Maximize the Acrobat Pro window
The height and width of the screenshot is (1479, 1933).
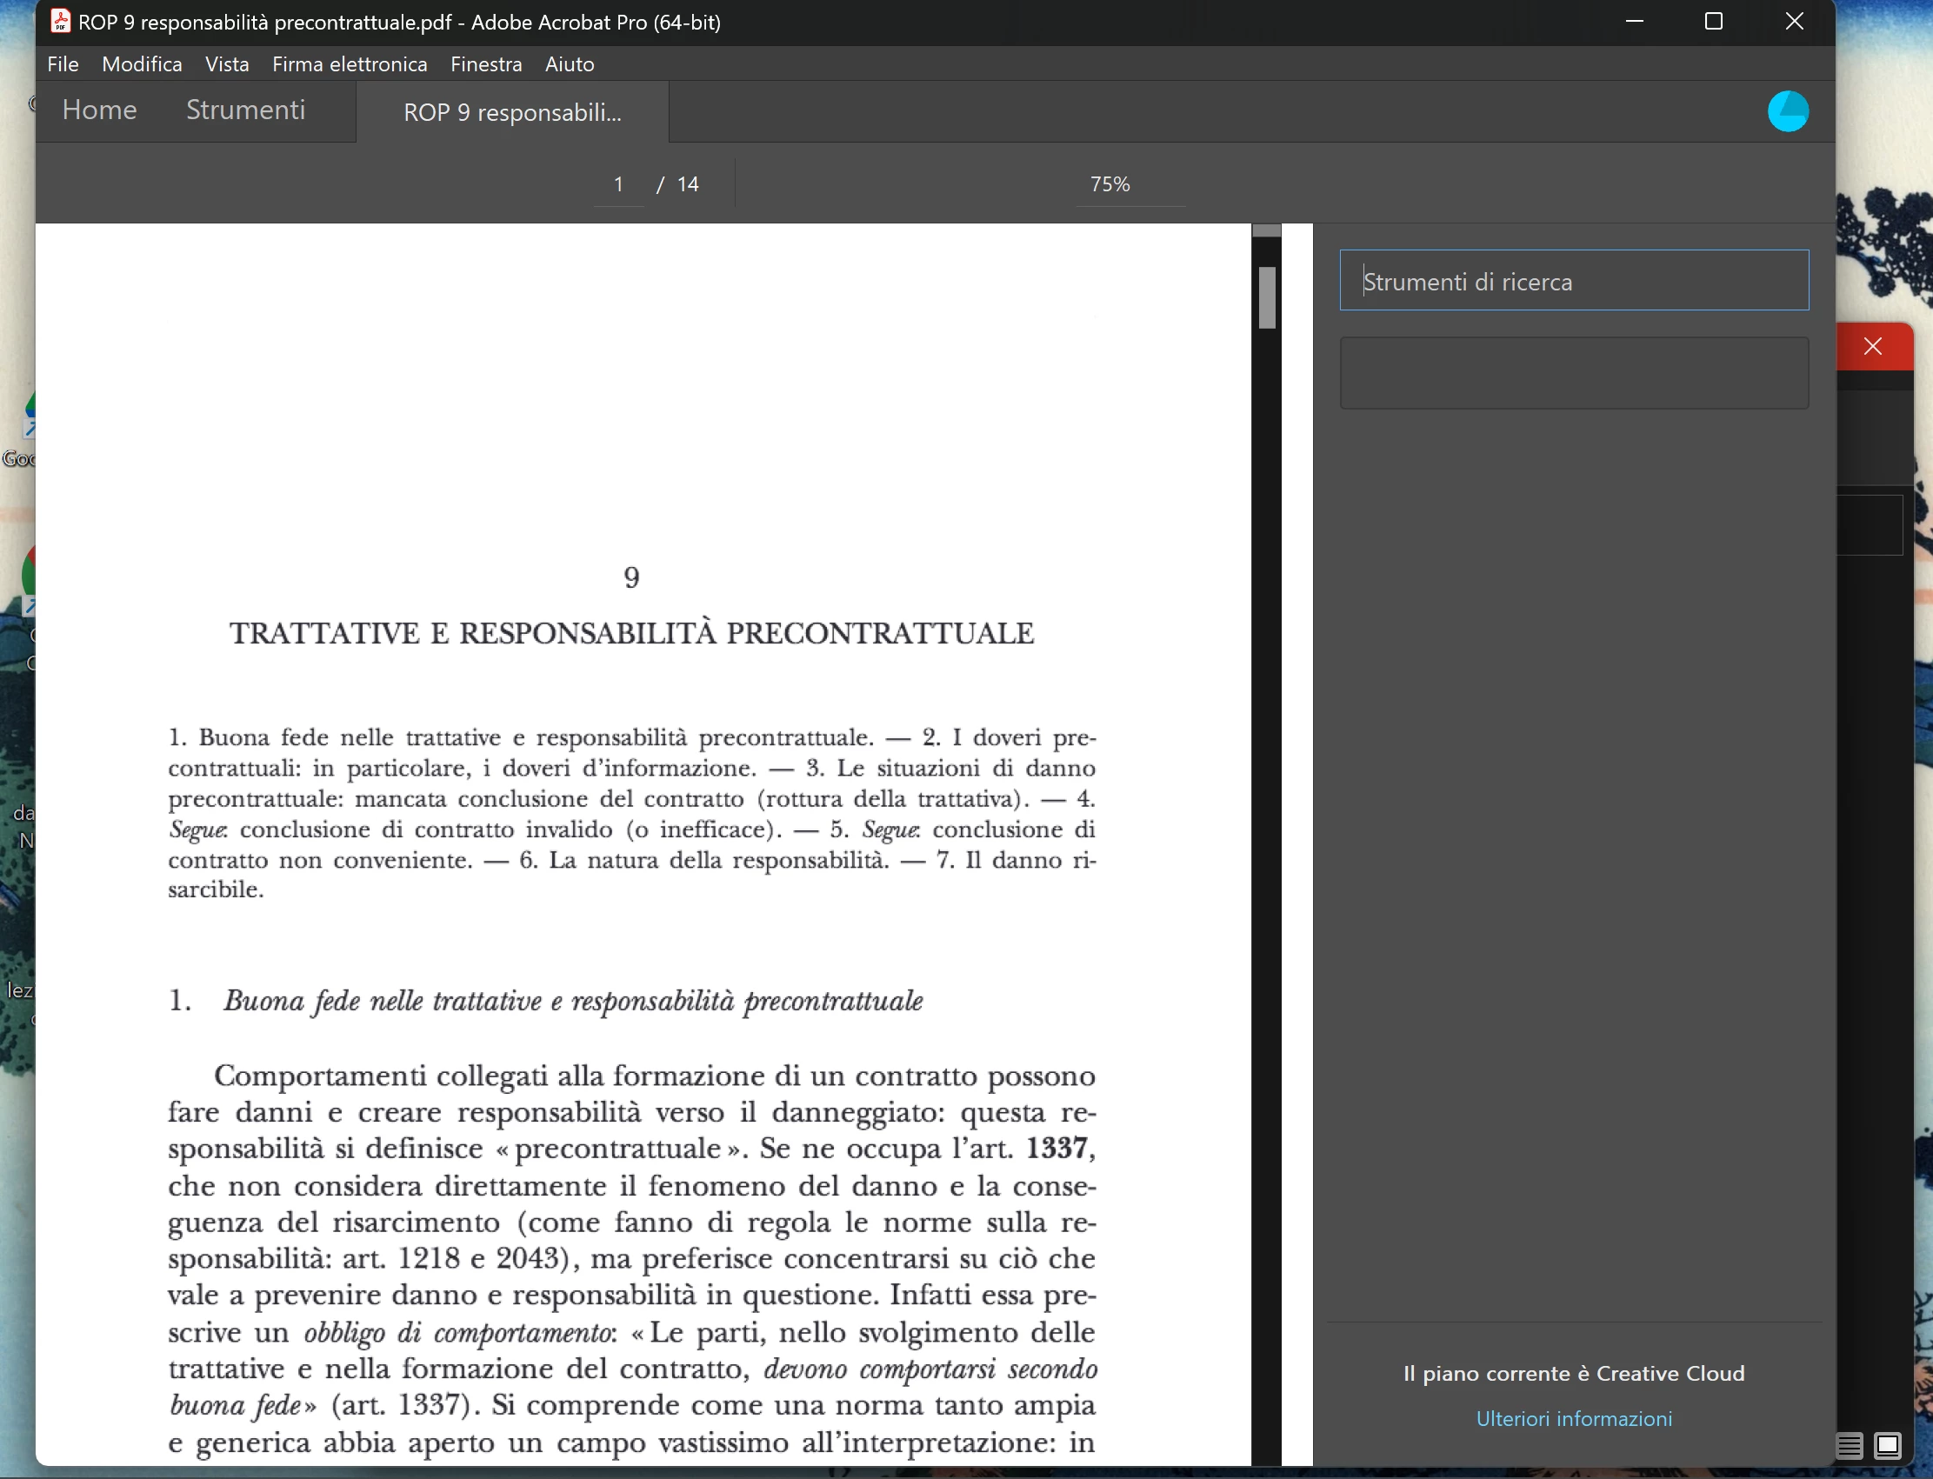[1713, 21]
